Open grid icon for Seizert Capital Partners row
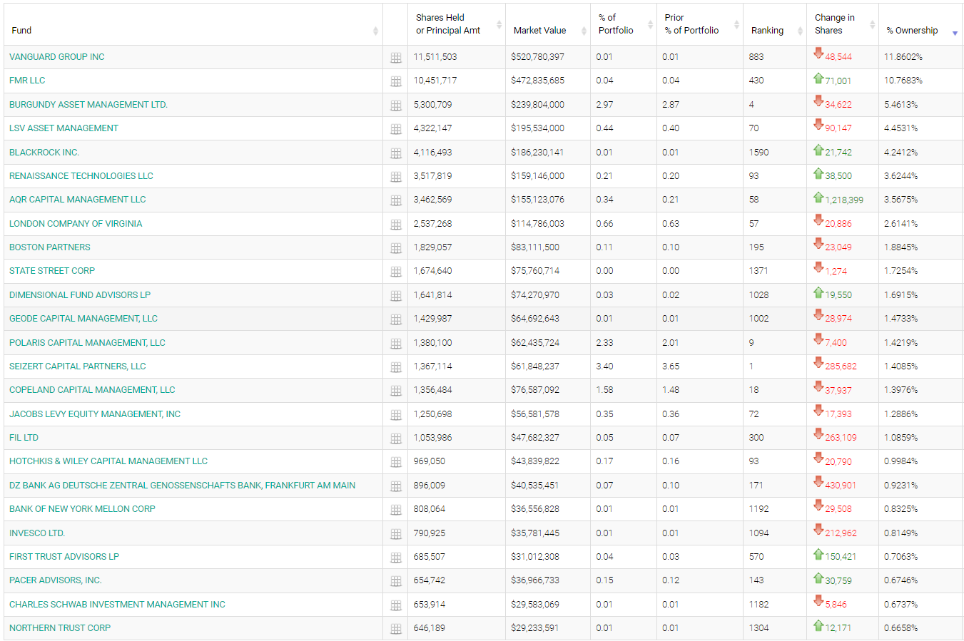Viewport: 964px width, 641px height. point(396,367)
